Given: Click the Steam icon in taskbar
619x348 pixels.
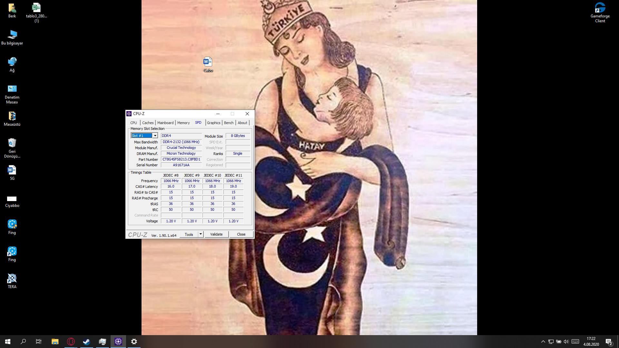Looking at the screenshot, I should pos(86,342).
